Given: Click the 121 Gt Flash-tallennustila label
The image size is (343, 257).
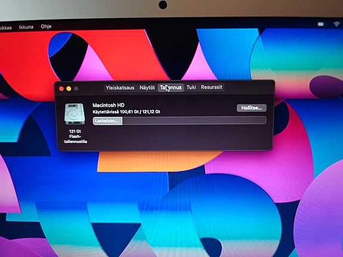Looking at the screenshot, I should pos(75,137).
